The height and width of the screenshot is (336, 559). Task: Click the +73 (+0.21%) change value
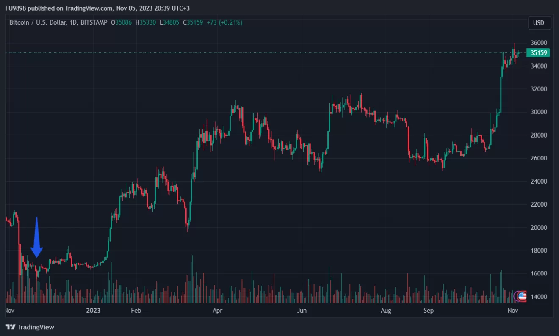pos(224,22)
